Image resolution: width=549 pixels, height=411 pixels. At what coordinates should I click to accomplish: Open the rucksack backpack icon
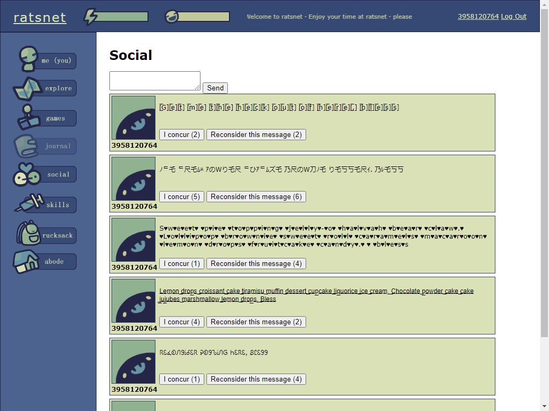point(28,234)
